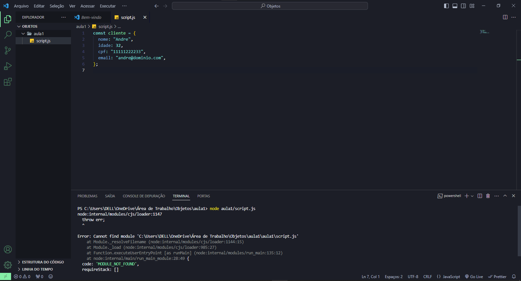Change end of line sequence CRLF
Image resolution: width=521 pixels, height=281 pixels.
click(x=428, y=276)
